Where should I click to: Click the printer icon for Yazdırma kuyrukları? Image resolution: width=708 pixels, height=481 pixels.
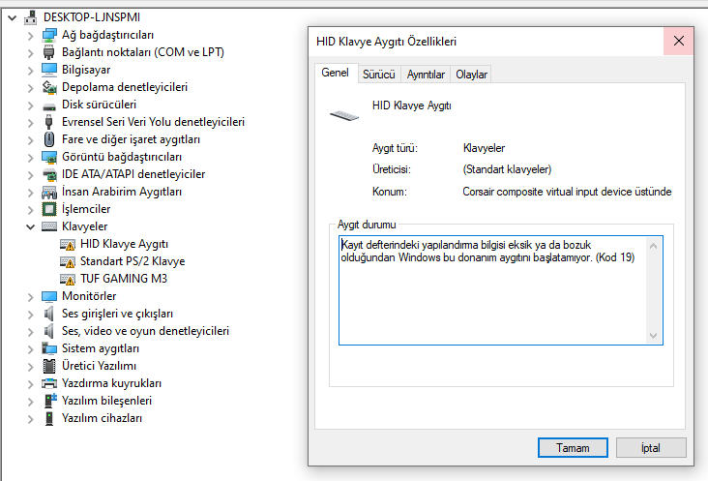(50, 383)
